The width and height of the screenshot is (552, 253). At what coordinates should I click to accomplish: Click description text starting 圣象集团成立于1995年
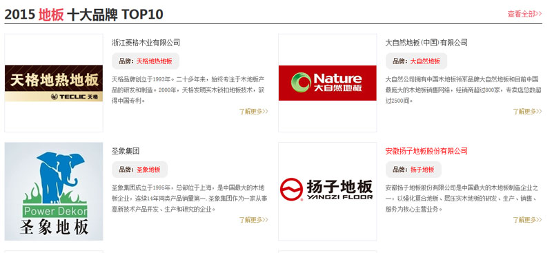pyautogui.click(x=189, y=198)
